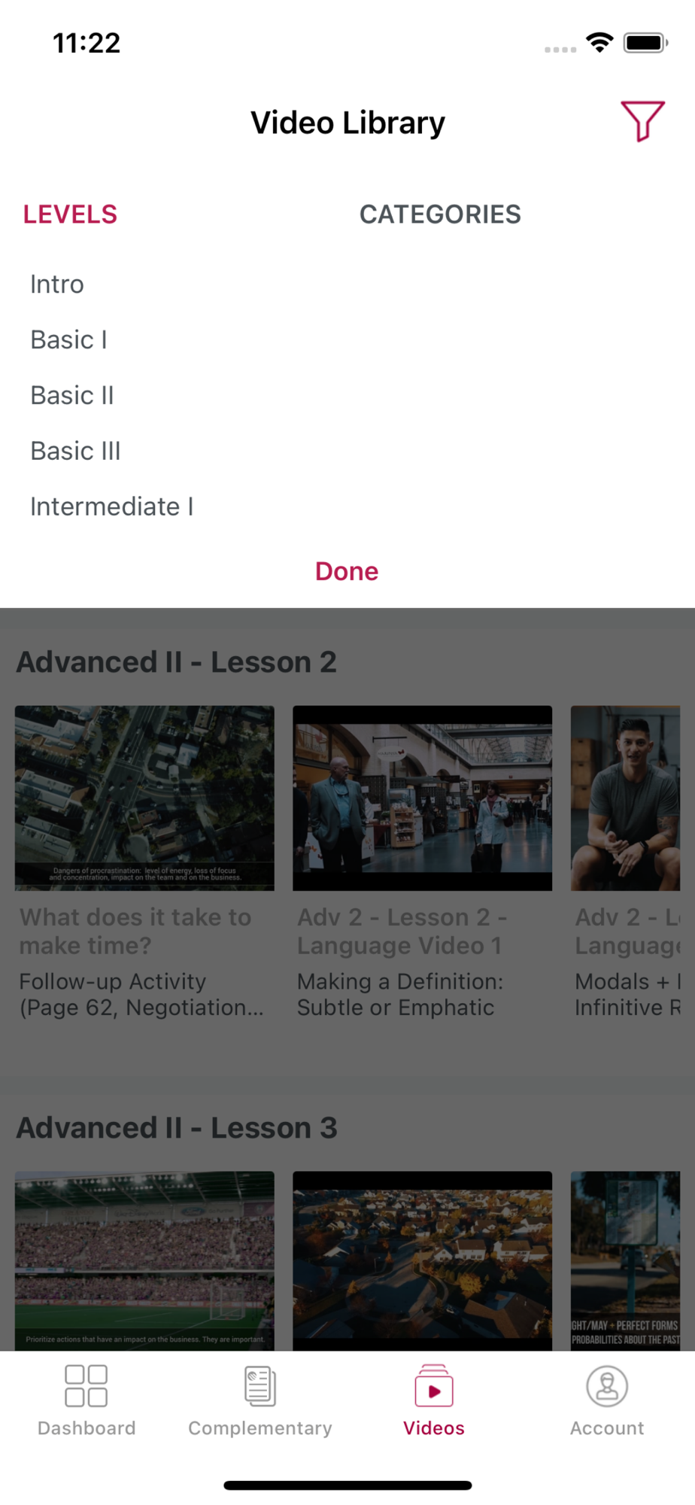Open the stadium crowd video thumbnail
The image size is (695, 1505).
click(x=144, y=1260)
